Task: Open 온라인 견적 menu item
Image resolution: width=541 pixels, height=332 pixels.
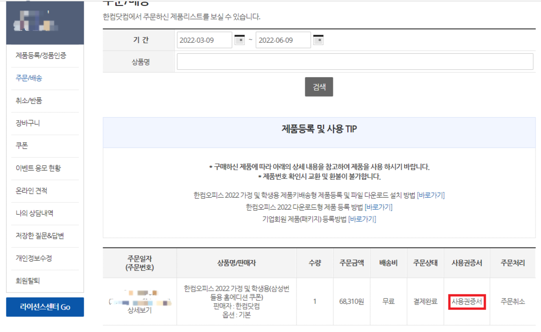Action: pos(31,191)
